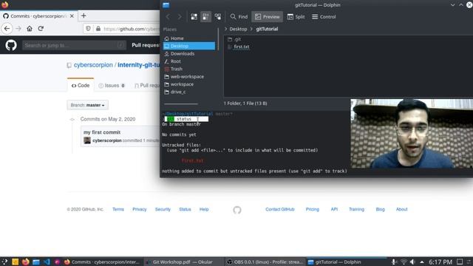Image resolution: width=473 pixels, height=266 pixels.
Task: Click Desktop in the breadcrumb path
Action: [238, 29]
